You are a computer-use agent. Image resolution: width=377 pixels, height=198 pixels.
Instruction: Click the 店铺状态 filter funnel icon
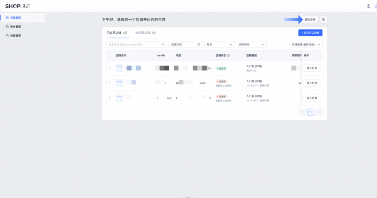[199, 45]
